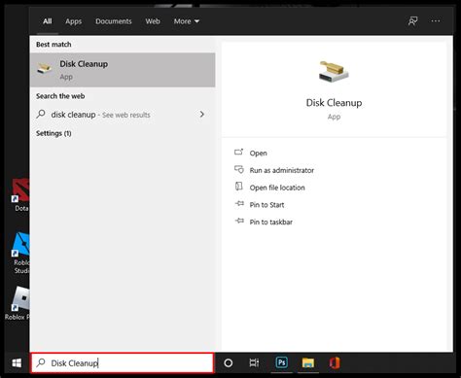Select the Web search tab
This screenshot has height=378, width=461.
(x=153, y=21)
